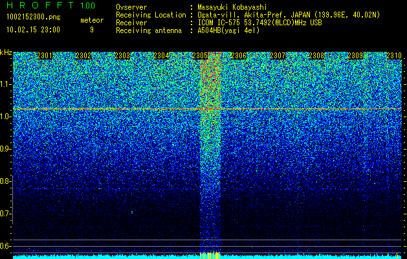This screenshot has width=407, height=259.
Task: Click the 0.7 frequency axis label
Action: tap(6, 214)
